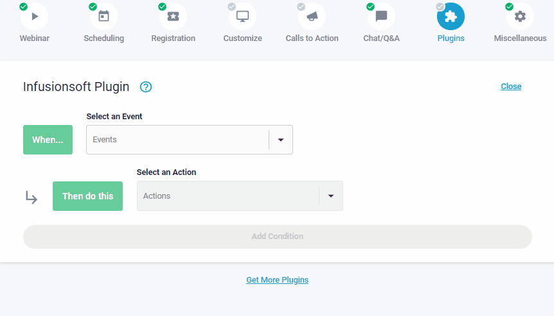Open Infusionsoft Plugin help question mark

tap(146, 87)
